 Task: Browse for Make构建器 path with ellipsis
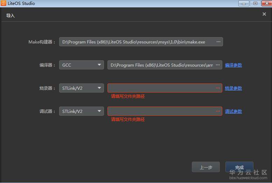pyautogui.click(x=218, y=42)
